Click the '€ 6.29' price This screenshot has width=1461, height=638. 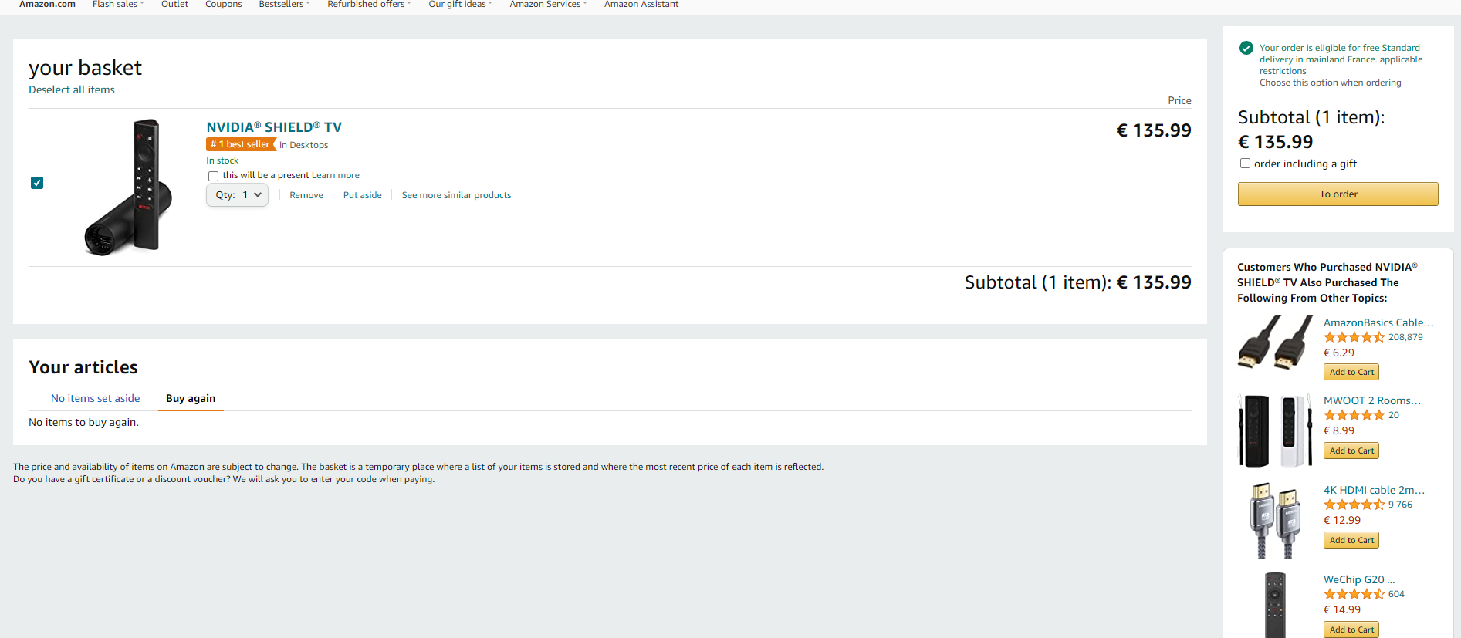coord(1339,353)
